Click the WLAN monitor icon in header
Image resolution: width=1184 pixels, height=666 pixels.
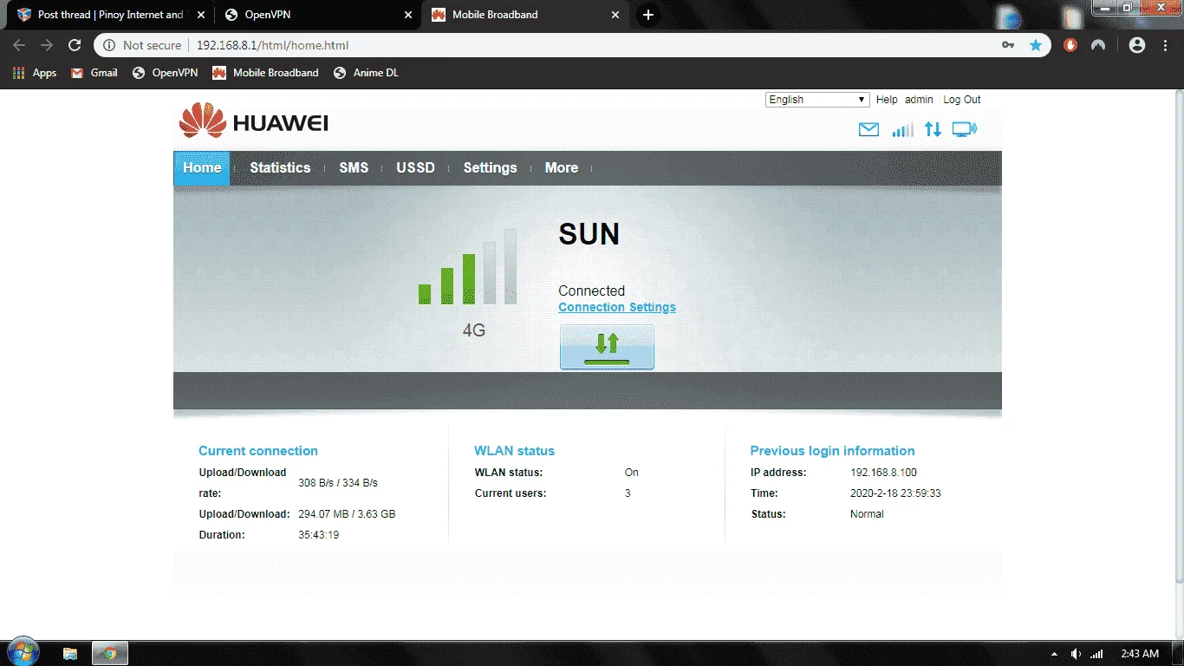[964, 129]
